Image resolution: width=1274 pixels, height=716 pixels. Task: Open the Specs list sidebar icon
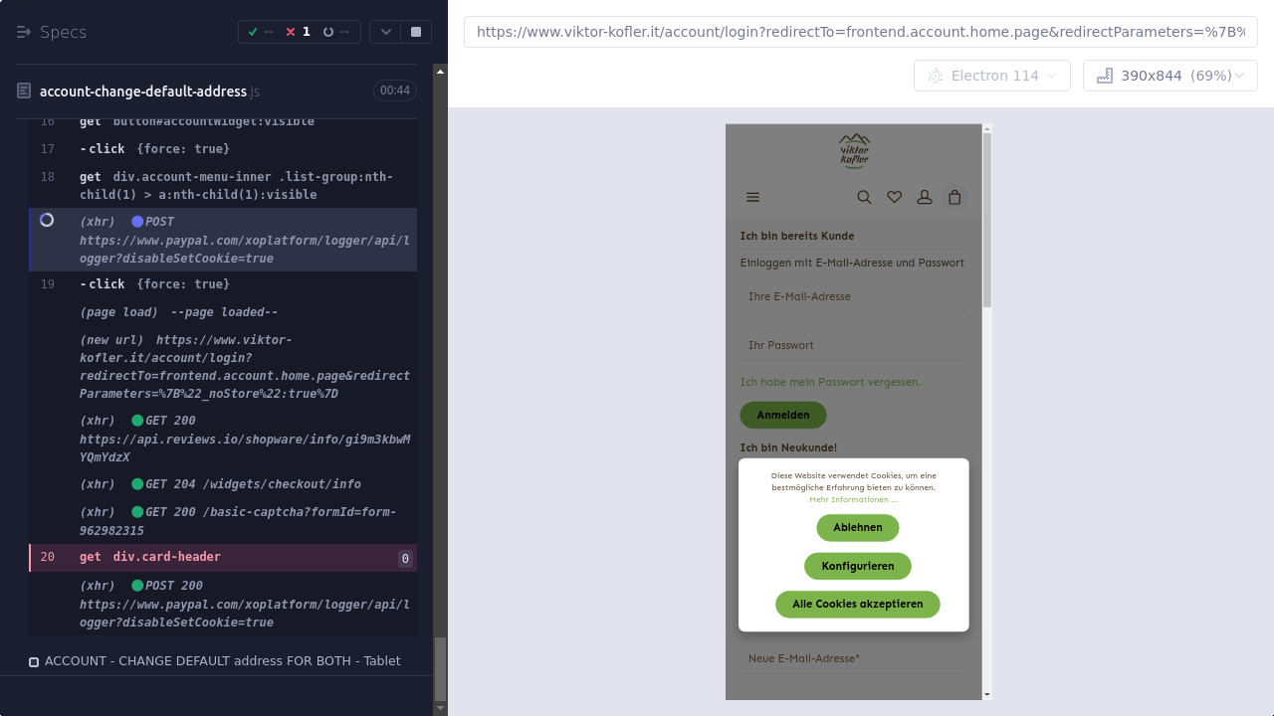click(x=24, y=32)
